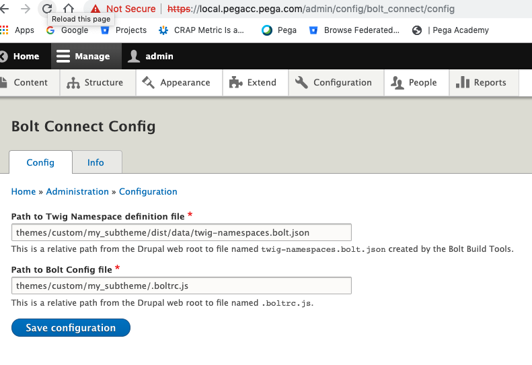Open the Extend modules page
This screenshot has width=532, height=365.
click(x=253, y=83)
